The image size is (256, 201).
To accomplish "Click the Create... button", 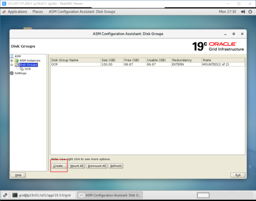I will coord(59,166).
